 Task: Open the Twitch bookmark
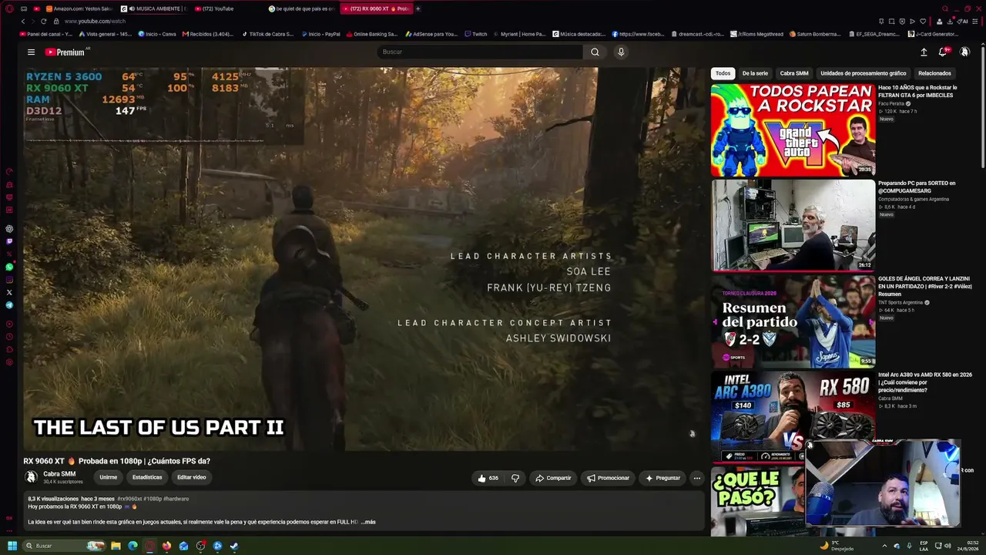click(476, 34)
